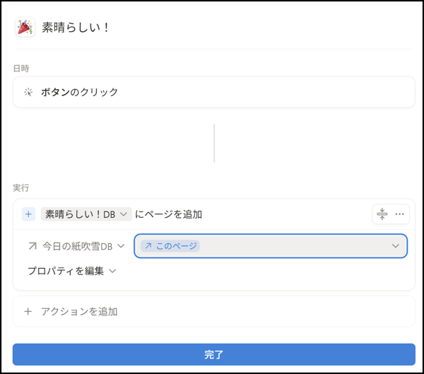Select the このページ value chip

coord(170,246)
